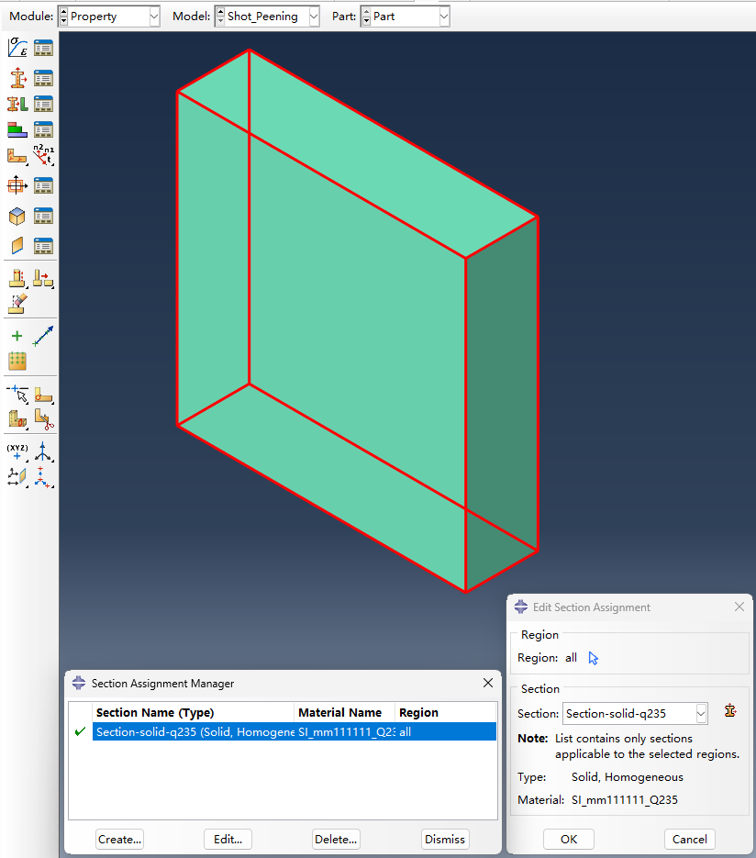
Task: Click the Region column header in manager table
Action: (x=445, y=712)
